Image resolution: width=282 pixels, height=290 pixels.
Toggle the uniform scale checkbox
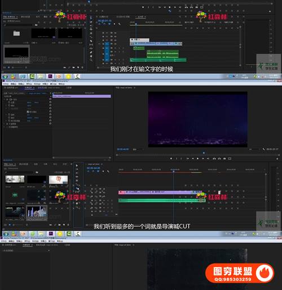tap(28, 111)
